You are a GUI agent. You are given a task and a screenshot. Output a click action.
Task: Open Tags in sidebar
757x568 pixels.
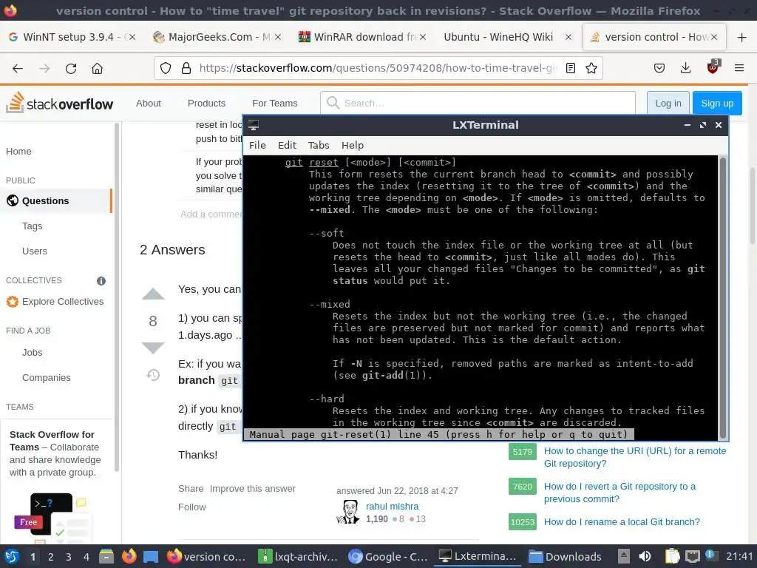(33, 226)
